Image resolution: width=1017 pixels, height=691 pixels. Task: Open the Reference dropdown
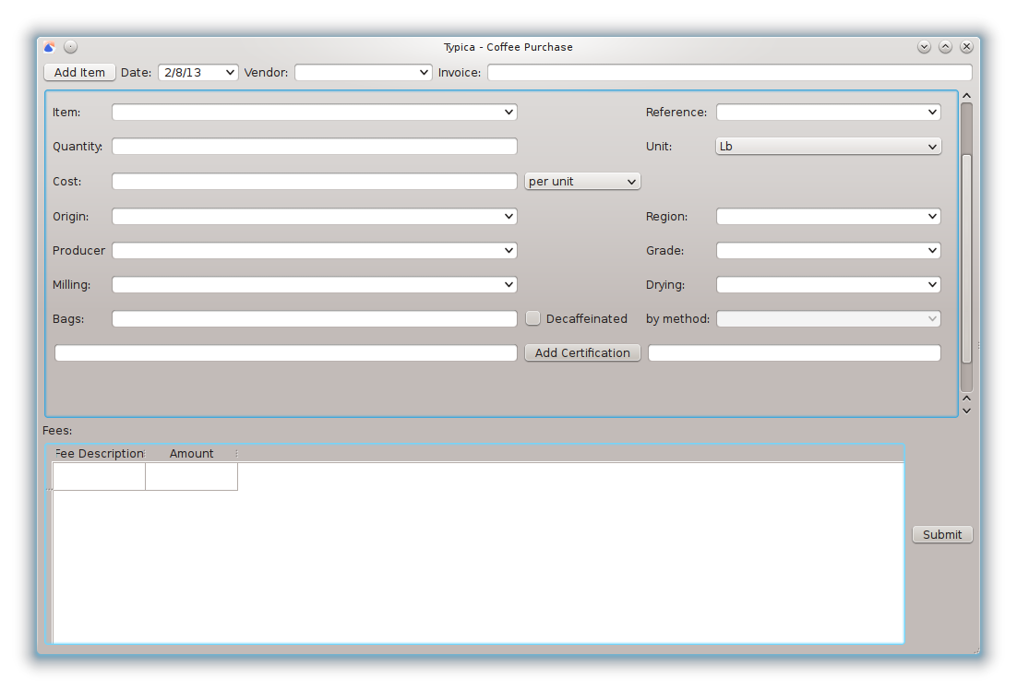point(828,113)
